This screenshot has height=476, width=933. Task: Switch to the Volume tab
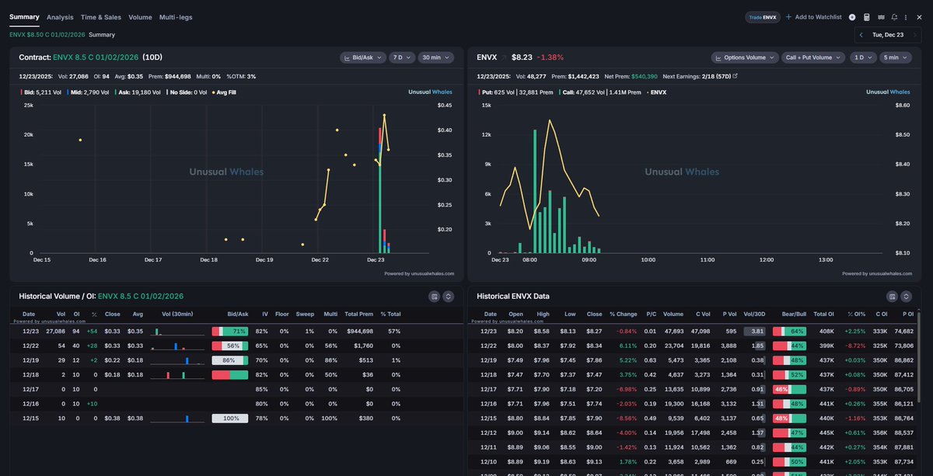point(140,17)
